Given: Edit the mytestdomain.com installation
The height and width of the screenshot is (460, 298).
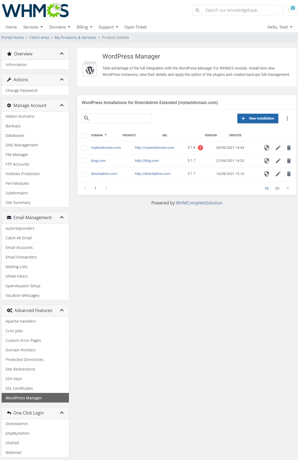Looking at the screenshot, I should coord(278,148).
